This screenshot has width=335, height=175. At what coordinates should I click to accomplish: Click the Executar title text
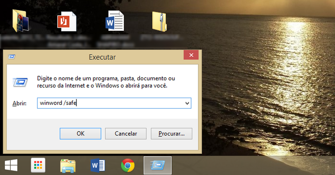click(102, 57)
